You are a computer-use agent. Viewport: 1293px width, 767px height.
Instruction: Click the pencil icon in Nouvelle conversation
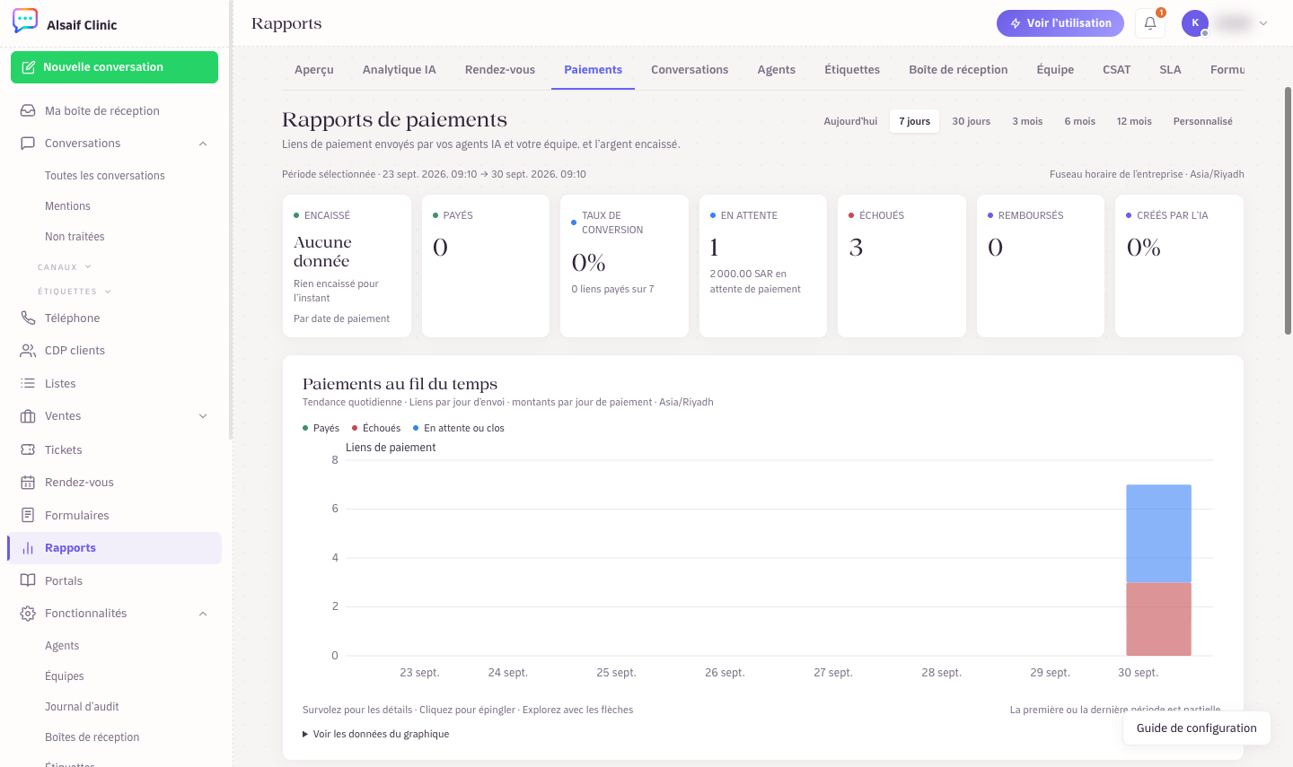click(x=29, y=67)
